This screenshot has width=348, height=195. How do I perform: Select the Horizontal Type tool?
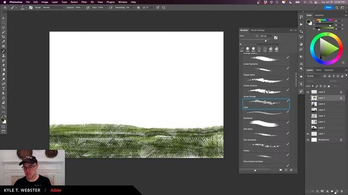tap(3, 88)
